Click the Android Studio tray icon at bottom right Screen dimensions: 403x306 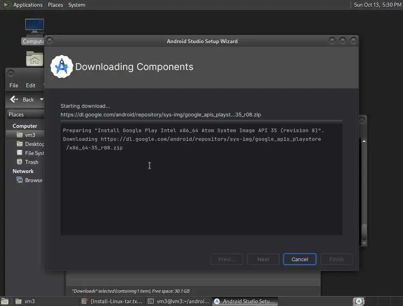click(359, 301)
